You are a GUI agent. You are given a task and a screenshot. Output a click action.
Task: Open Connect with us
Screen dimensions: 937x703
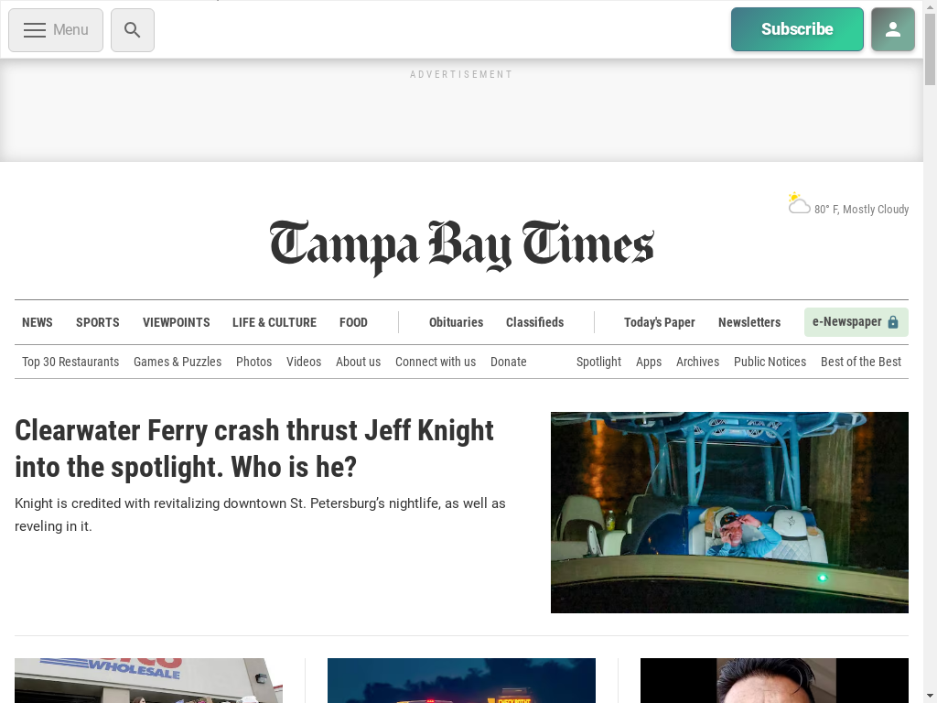436,362
